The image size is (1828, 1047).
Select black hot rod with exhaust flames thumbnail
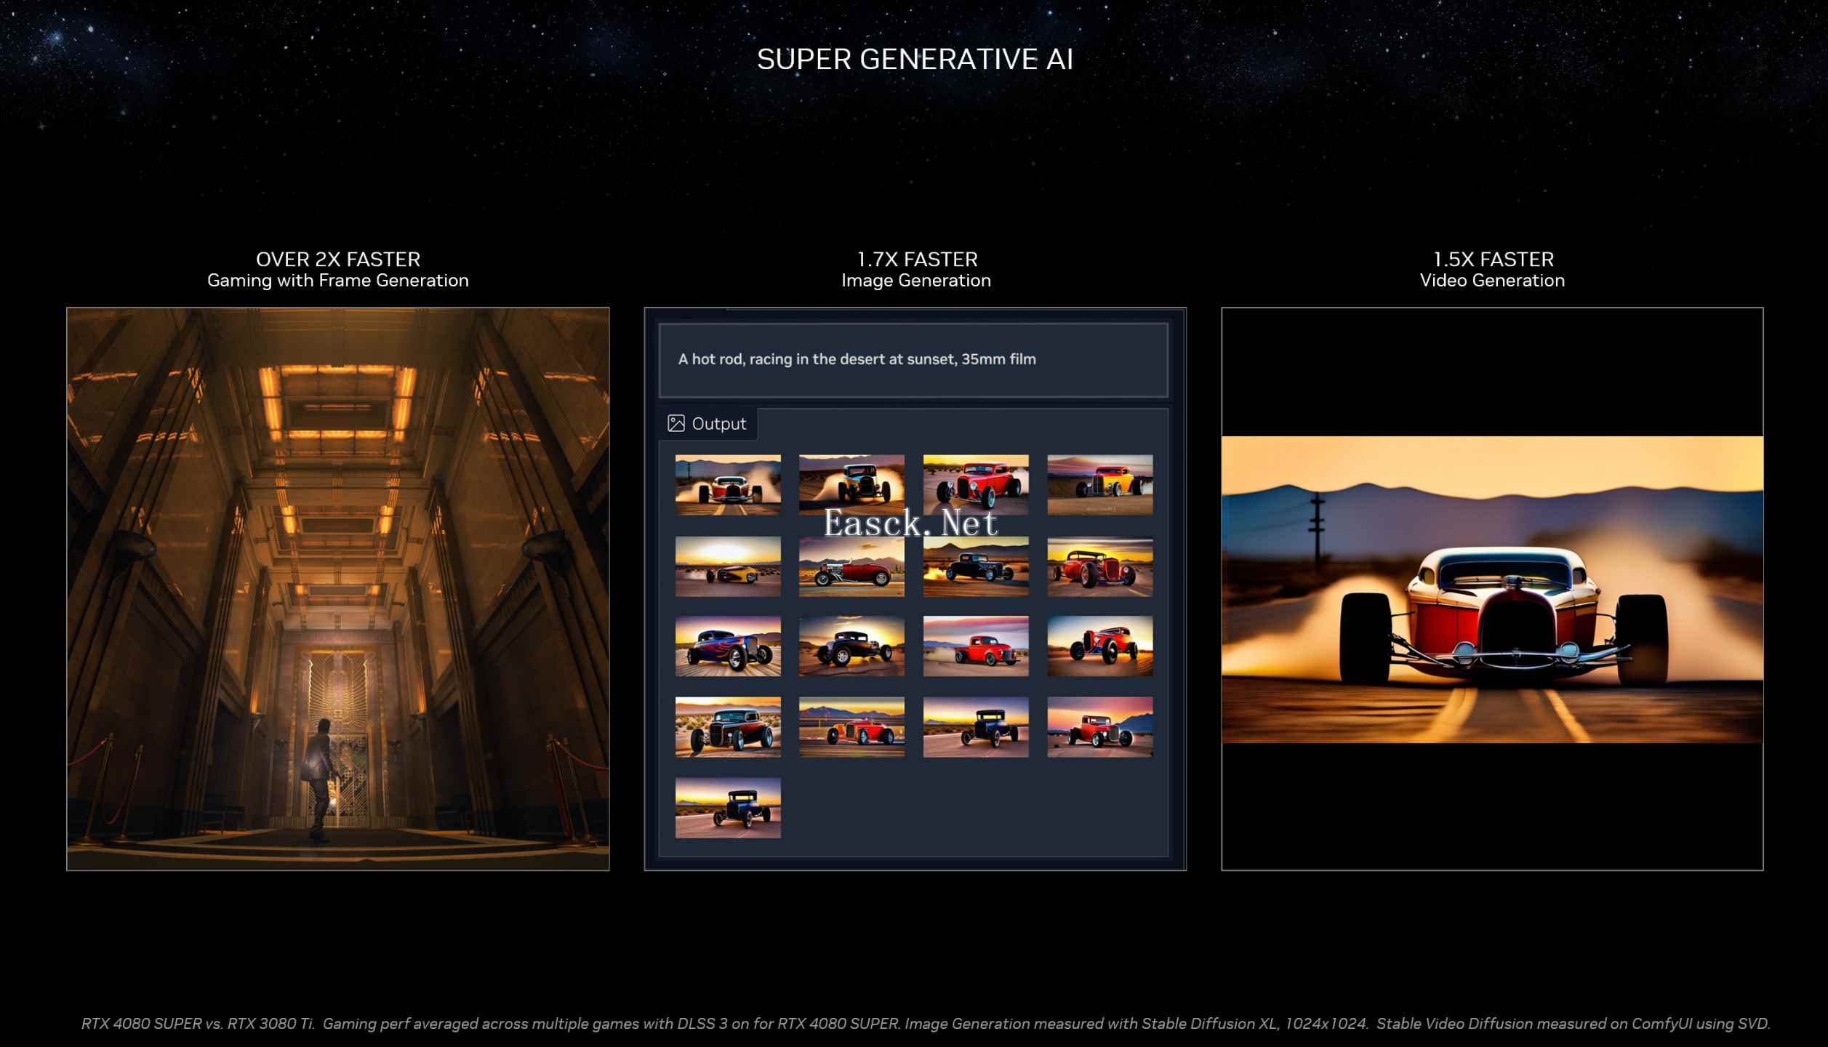[976, 571]
